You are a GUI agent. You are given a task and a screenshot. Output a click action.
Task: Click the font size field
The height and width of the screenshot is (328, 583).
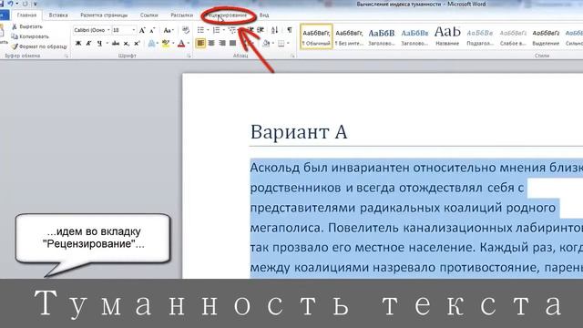tap(121, 30)
